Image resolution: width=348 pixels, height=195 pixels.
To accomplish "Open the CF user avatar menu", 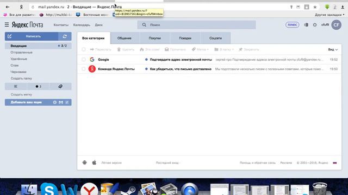I will (x=336, y=25).
